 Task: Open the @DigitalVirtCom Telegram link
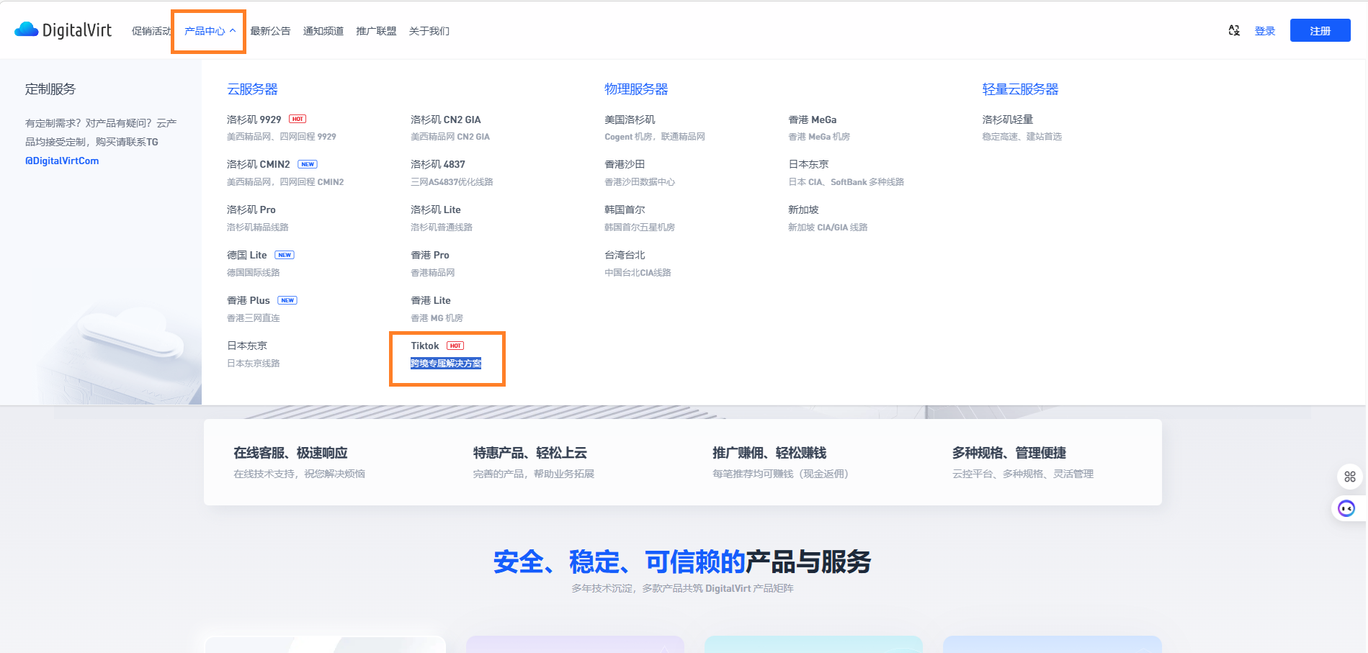pos(62,160)
